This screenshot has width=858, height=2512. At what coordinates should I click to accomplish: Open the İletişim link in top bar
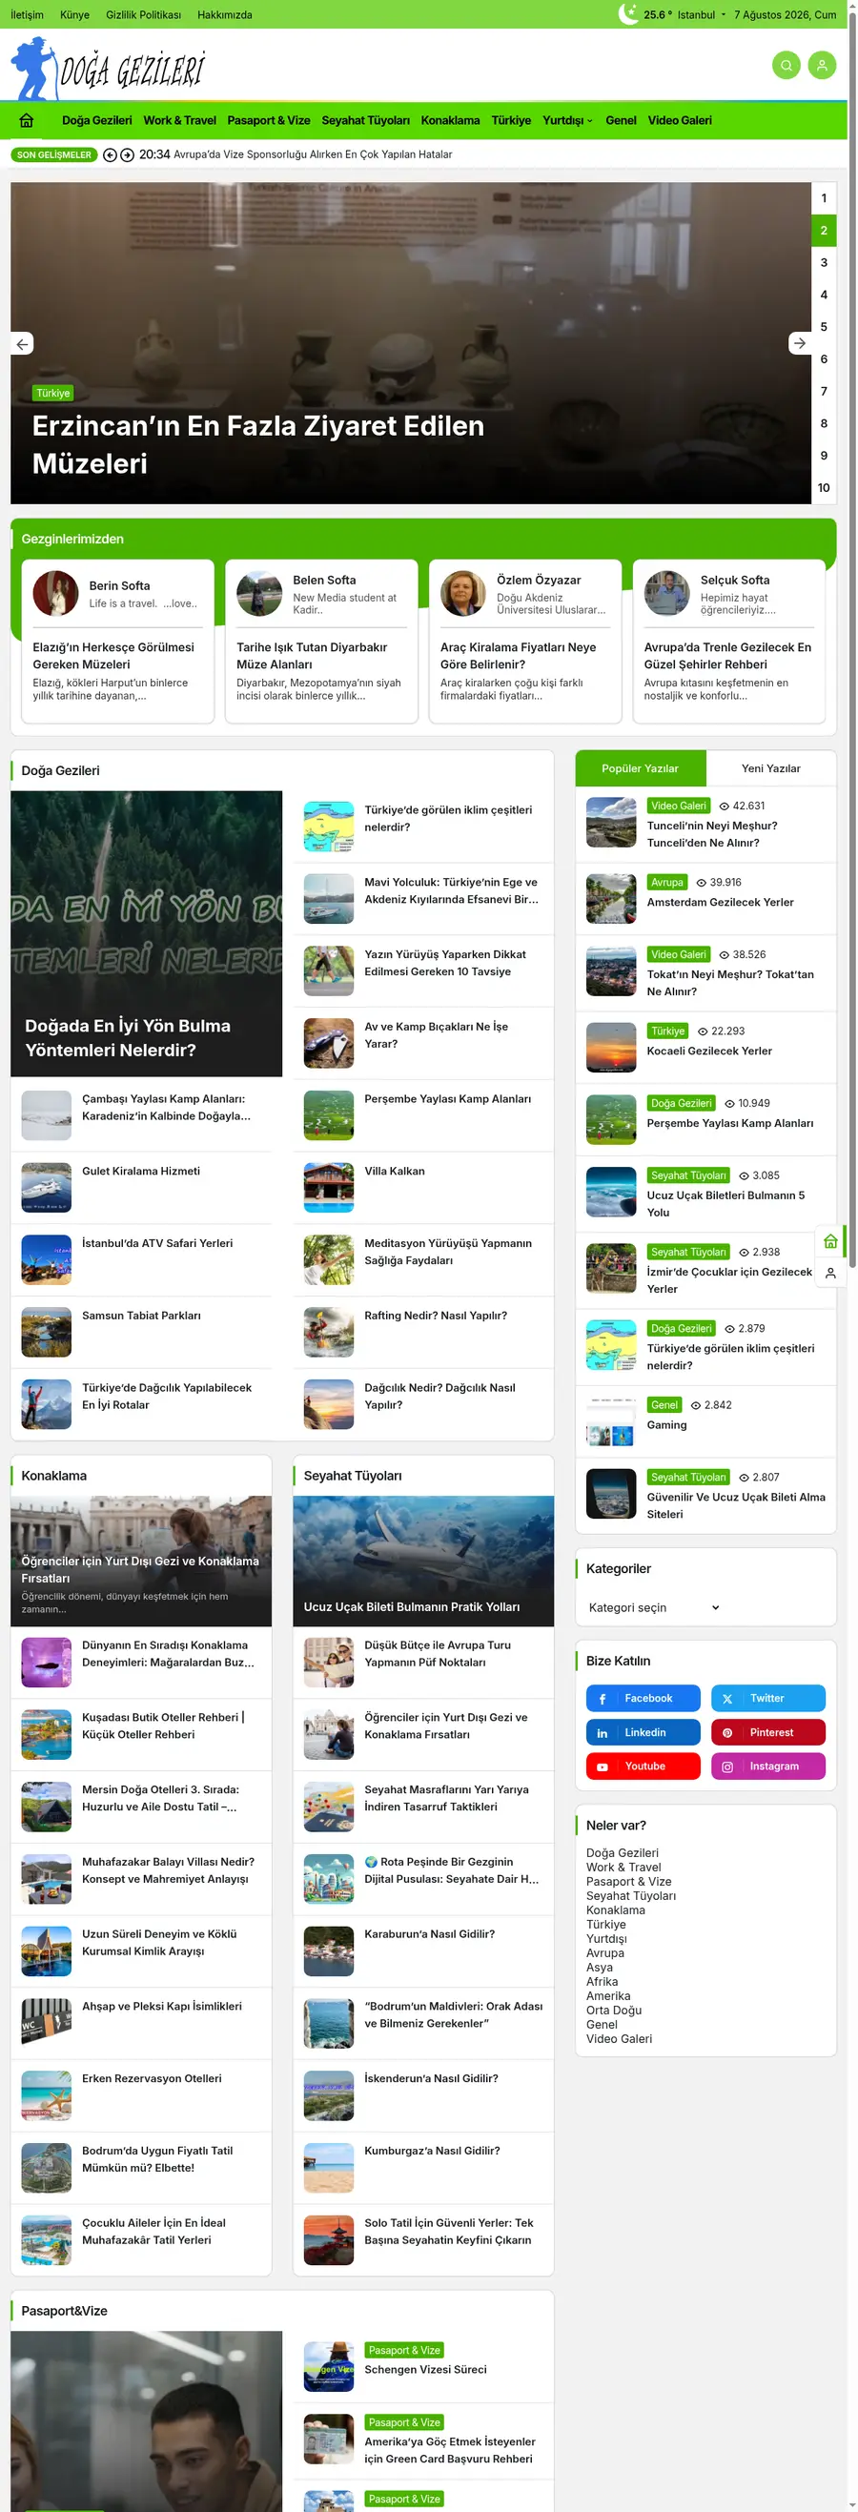[x=28, y=14]
